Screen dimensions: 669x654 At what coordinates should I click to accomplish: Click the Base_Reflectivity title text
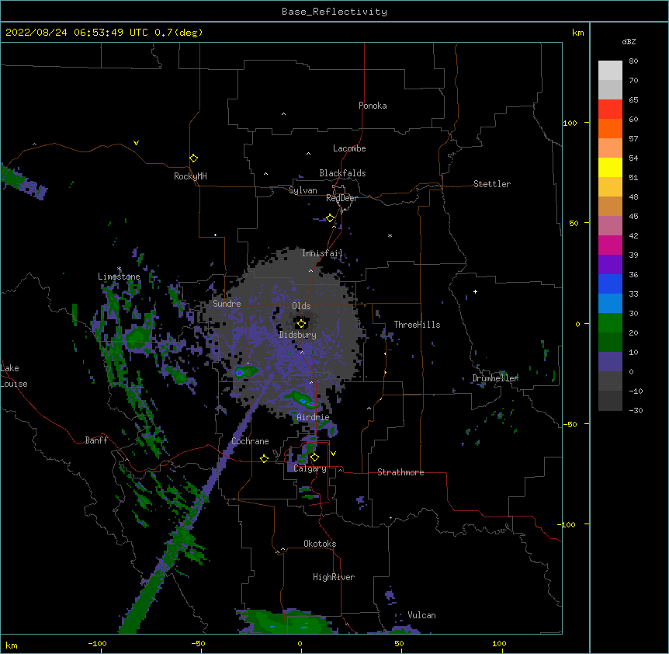click(x=334, y=12)
